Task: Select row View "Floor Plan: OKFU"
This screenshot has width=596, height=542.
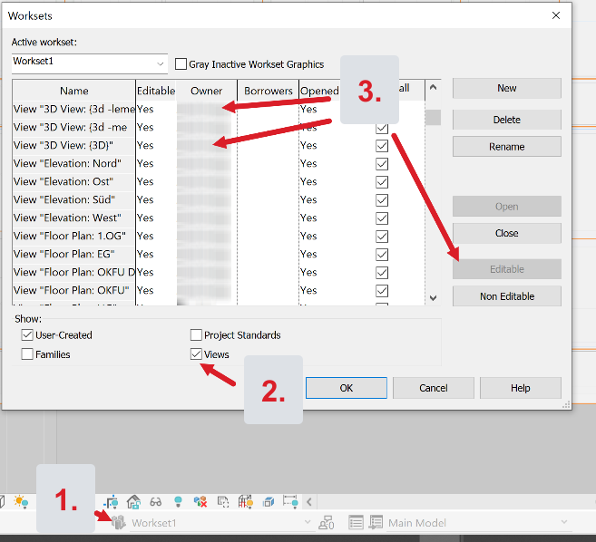Action: 74,291
